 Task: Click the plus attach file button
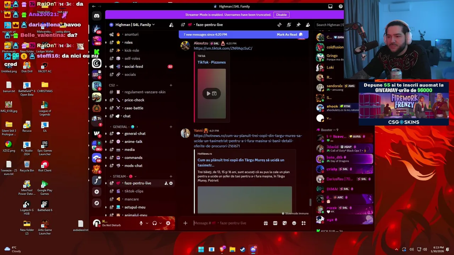click(x=185, y=223)
